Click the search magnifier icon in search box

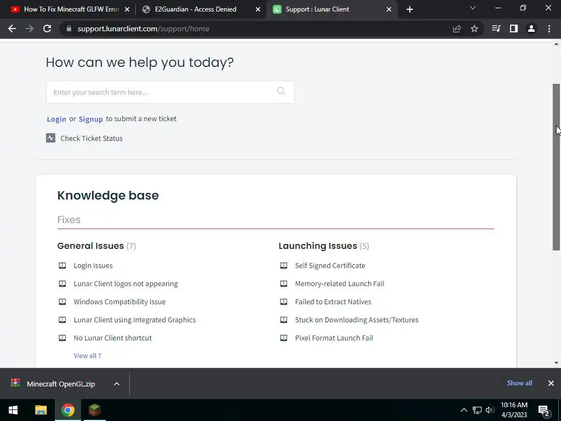(281, 91)
